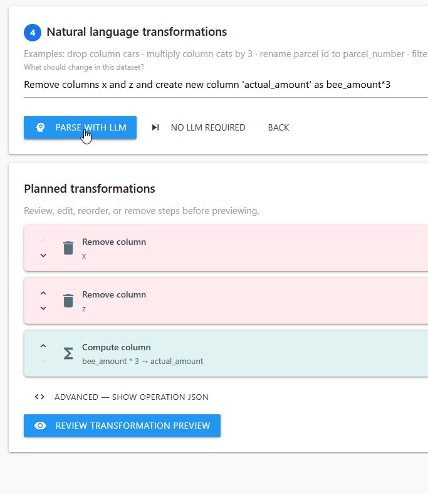The width and height of the screenshot is (428, 494).
Task: Click the natural language transformation text field
Action: (x=226, y=85)
